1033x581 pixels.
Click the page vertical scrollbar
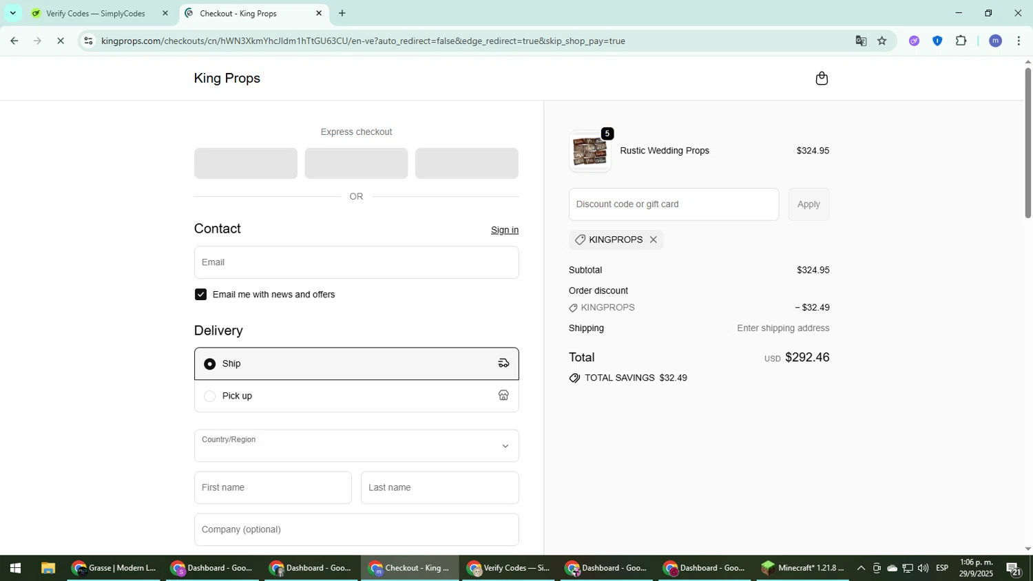point(1027,143)
